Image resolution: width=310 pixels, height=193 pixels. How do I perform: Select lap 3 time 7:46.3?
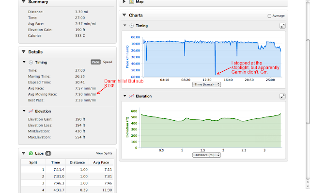pos(59,183)
